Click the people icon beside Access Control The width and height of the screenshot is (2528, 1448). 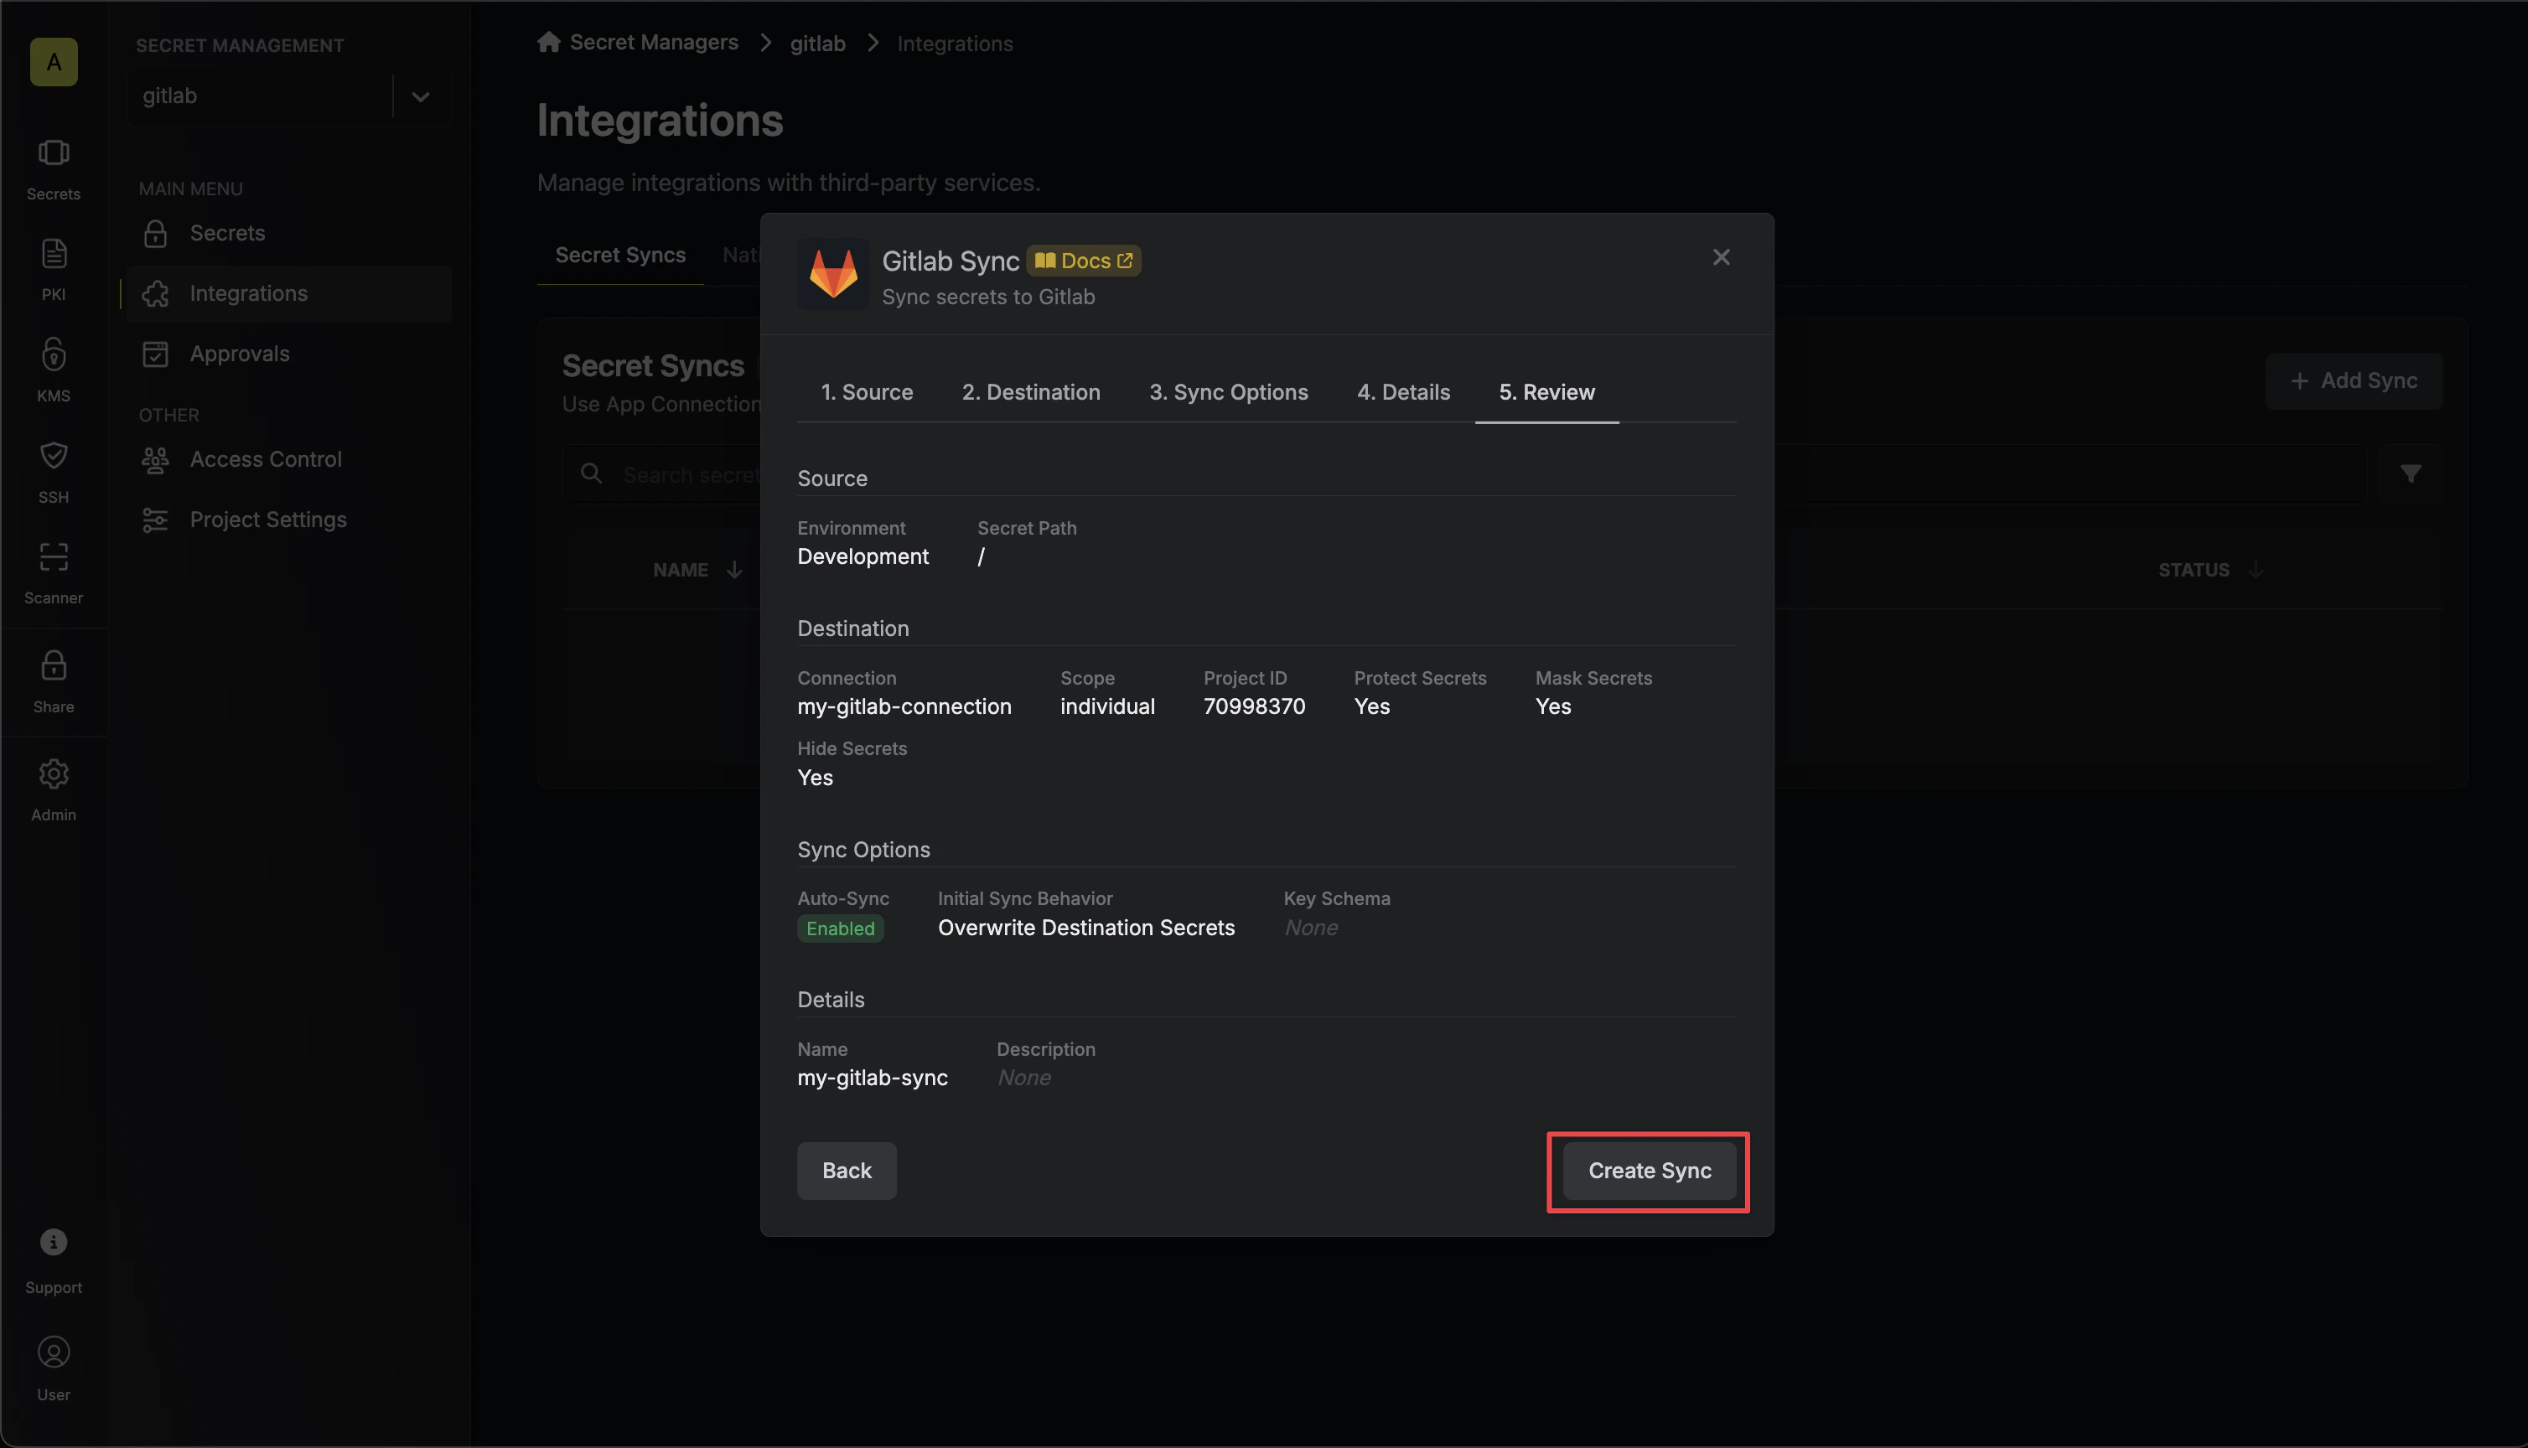155,459
